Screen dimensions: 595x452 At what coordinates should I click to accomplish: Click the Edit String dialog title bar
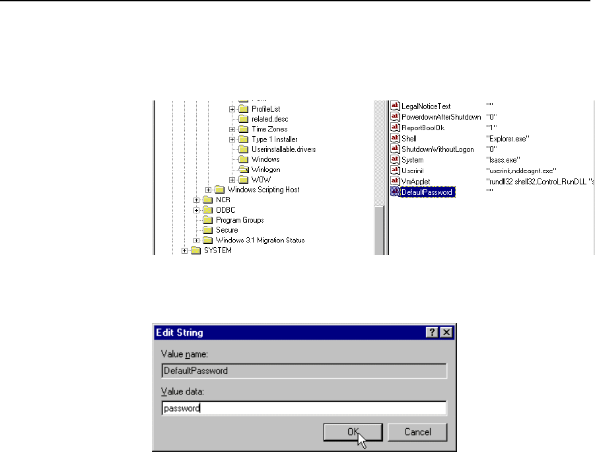coord(304,332)
